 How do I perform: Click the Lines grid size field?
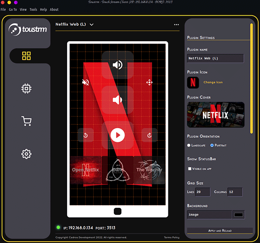(x=202, y=192)
